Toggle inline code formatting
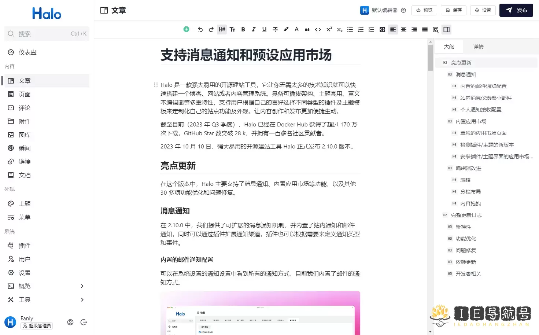Viewport: 539px width, 335px height. 318,30
